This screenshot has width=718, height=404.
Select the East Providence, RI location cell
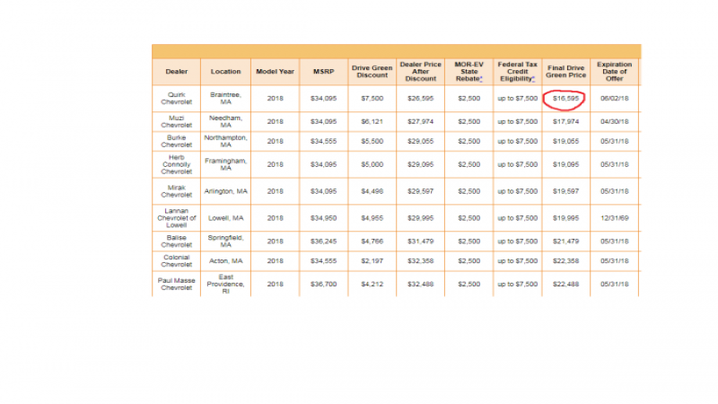[x=225, y=285]
